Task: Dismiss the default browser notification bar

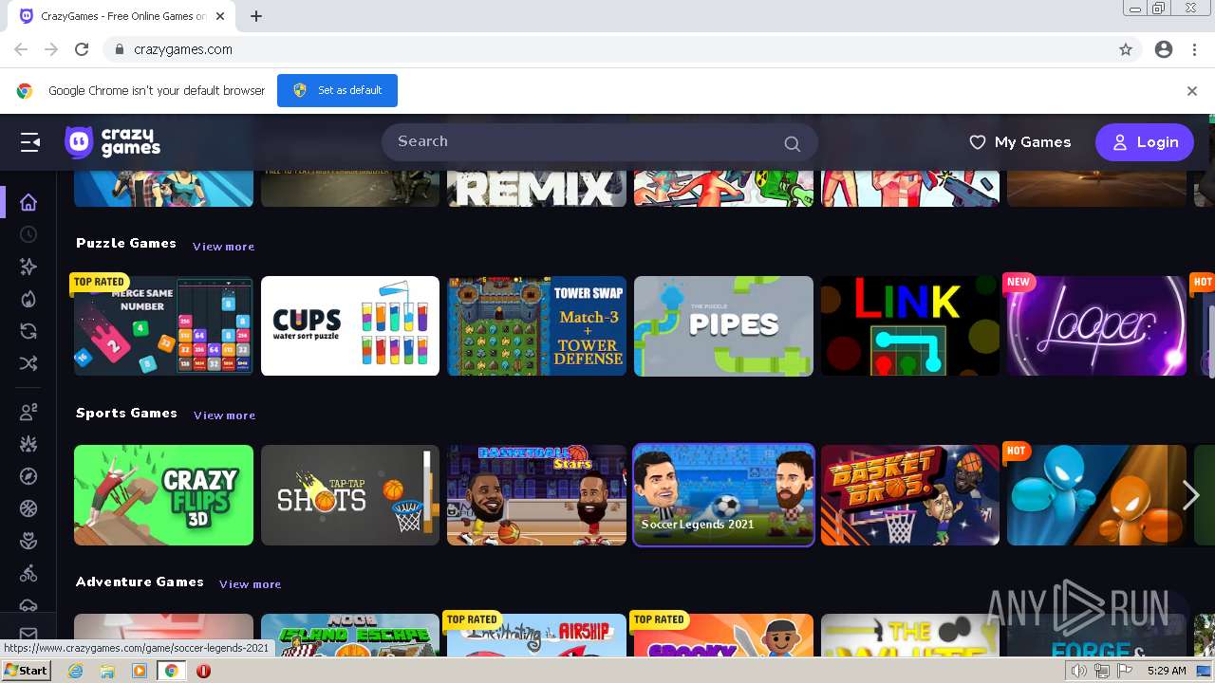Action: point(1192,91)
